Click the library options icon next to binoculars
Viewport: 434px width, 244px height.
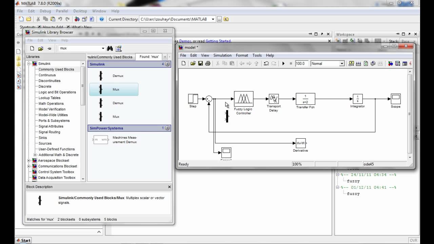coord(118,48)
